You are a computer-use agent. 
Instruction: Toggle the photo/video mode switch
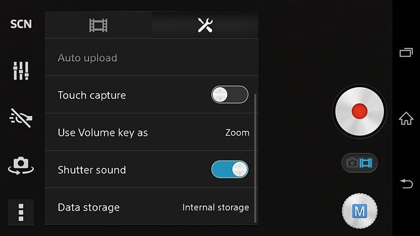point(360,163)
